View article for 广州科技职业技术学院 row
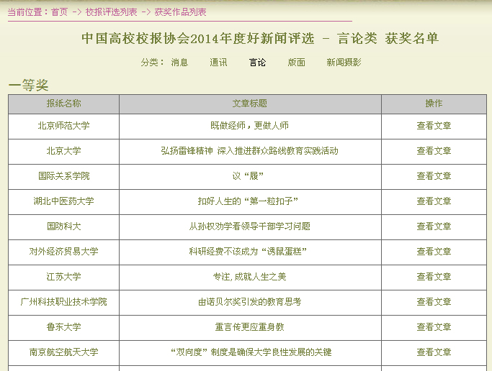Screen dimensions: 492x371 coord(434,302)
